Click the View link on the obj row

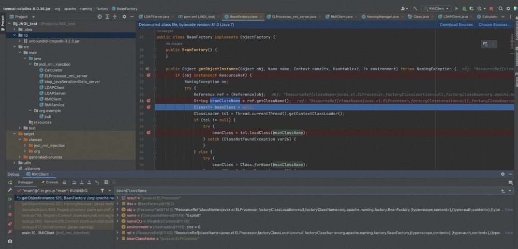[x=509, y=210]
